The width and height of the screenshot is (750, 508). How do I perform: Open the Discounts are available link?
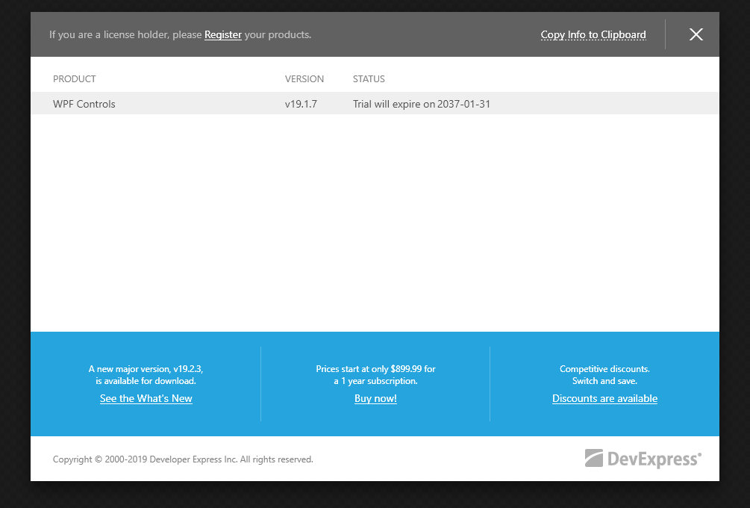pos(604,398)
